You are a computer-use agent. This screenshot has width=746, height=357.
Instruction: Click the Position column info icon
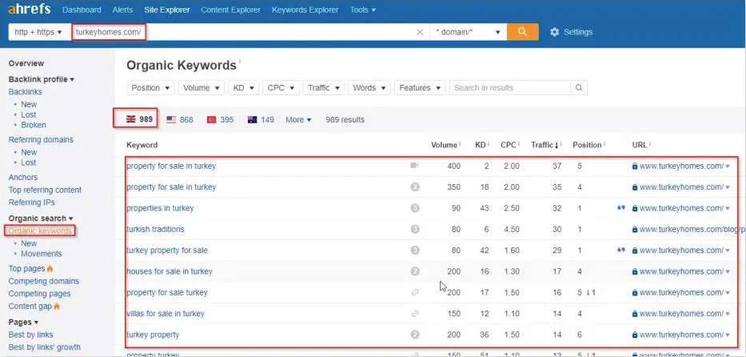[x=604, y=143]
